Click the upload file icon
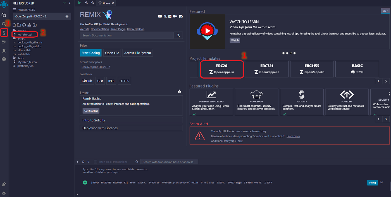 click(29, 25)
